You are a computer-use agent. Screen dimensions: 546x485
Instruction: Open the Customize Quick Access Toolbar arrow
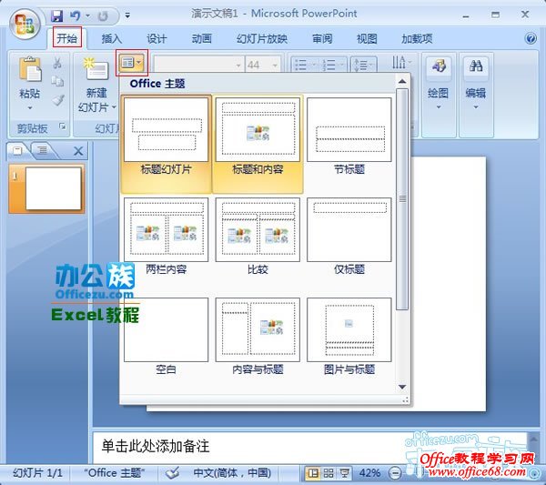tap(127, 15)
